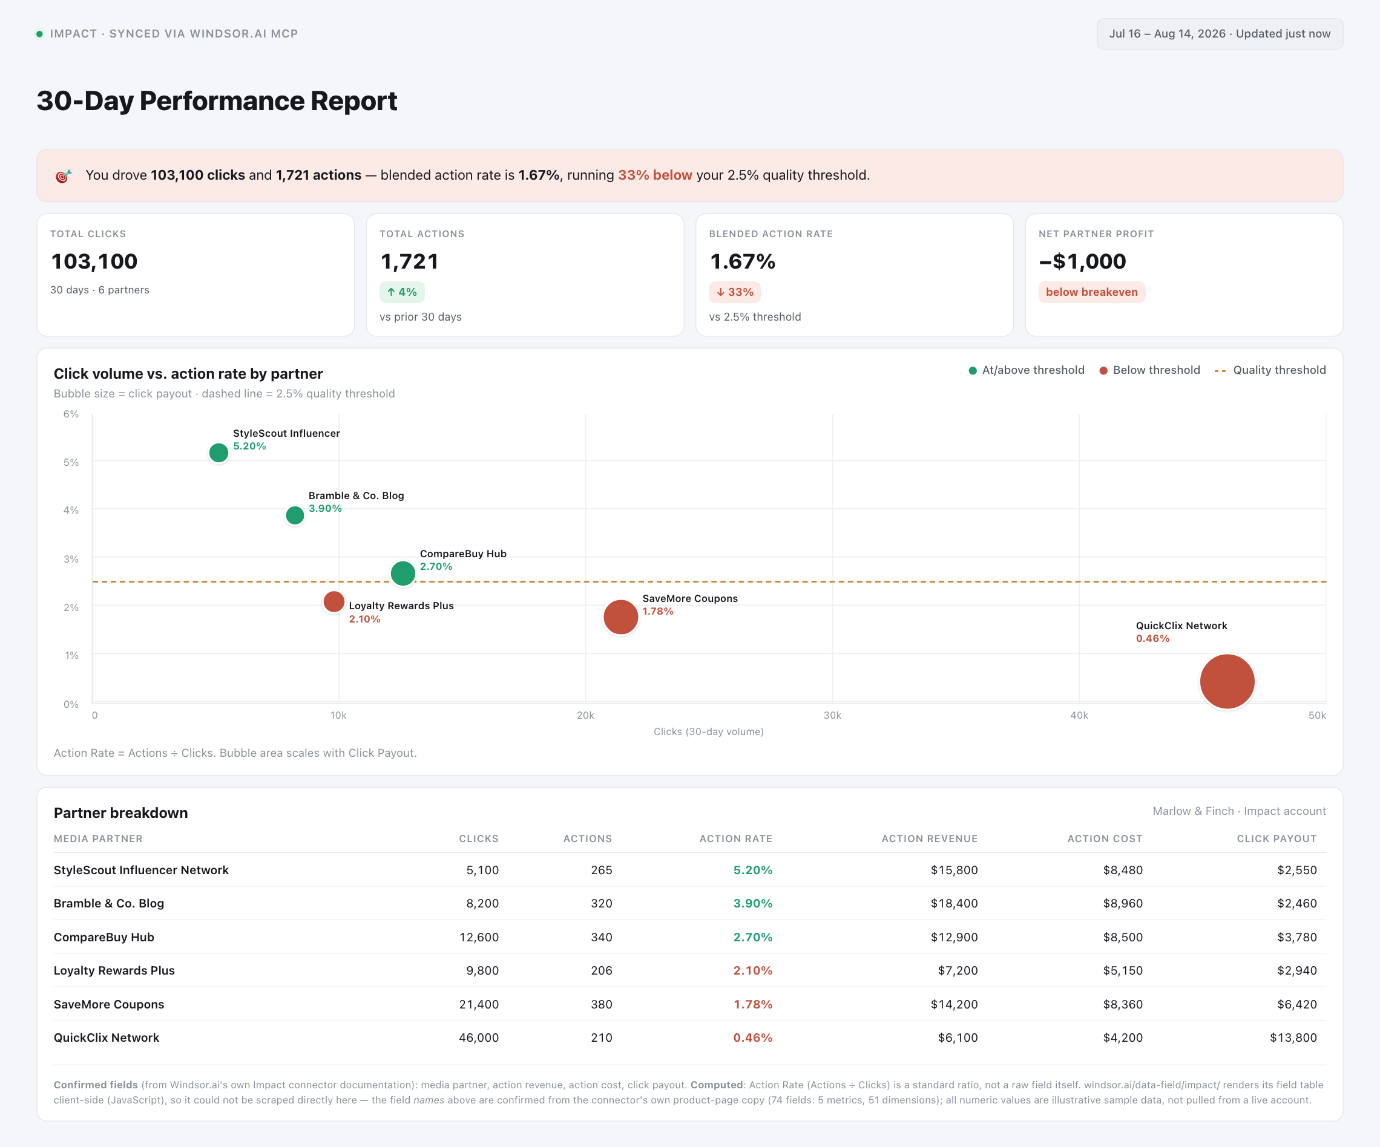This screenshot has height=1147, width=1380.
Task: Click the $6,420 click payout cell
Action: (x=1296, y=1004)
